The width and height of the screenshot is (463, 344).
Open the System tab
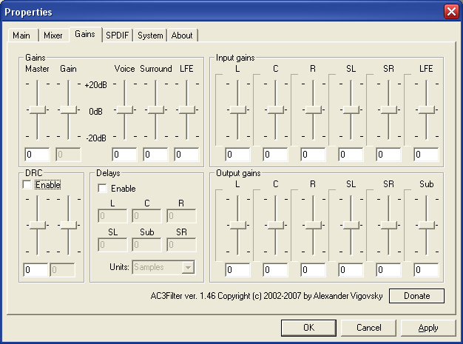(150, 36)
